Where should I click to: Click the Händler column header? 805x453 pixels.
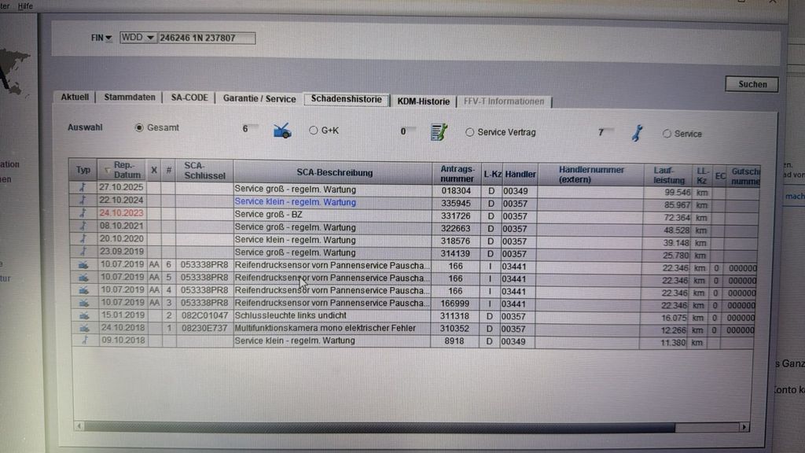[x=520, y=175]
